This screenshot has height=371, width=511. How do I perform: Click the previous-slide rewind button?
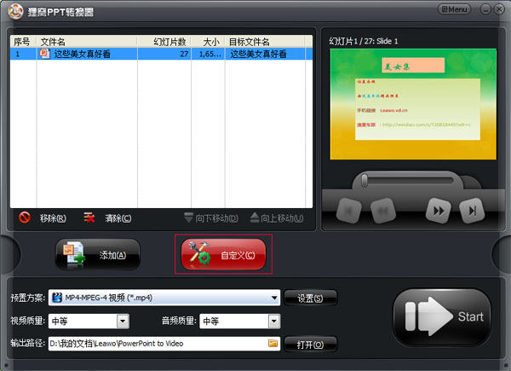point(383,212)
